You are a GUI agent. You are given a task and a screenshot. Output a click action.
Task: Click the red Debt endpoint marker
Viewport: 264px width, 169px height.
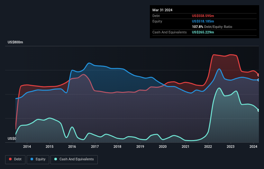[x=259, y=75]
